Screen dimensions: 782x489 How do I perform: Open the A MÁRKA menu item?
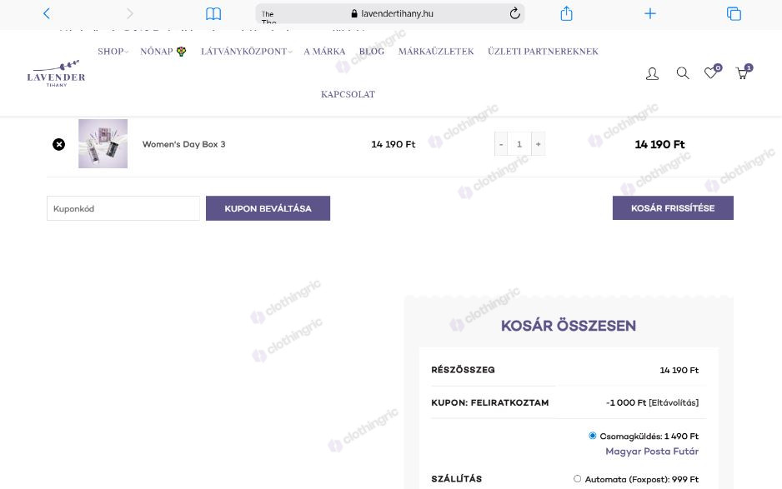coord(324,52)
